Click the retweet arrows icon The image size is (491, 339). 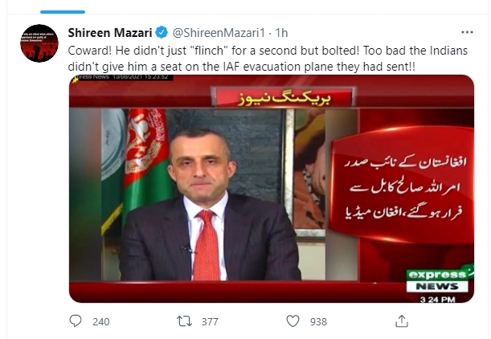pyautogui.click(x=184, y=321)
